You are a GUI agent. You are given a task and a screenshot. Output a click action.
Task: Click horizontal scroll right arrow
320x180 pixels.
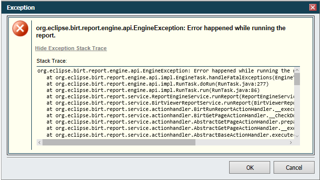291,143
